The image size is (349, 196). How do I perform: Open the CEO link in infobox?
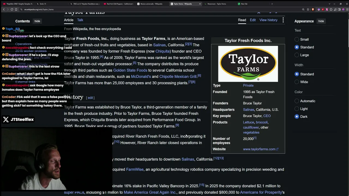267,116
